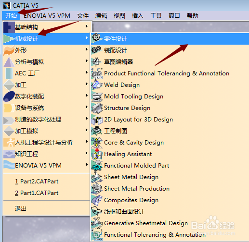The width and height of the screenshot is (249, 242).
Task: Open the 帮助 menu
Action: point(193,16)
